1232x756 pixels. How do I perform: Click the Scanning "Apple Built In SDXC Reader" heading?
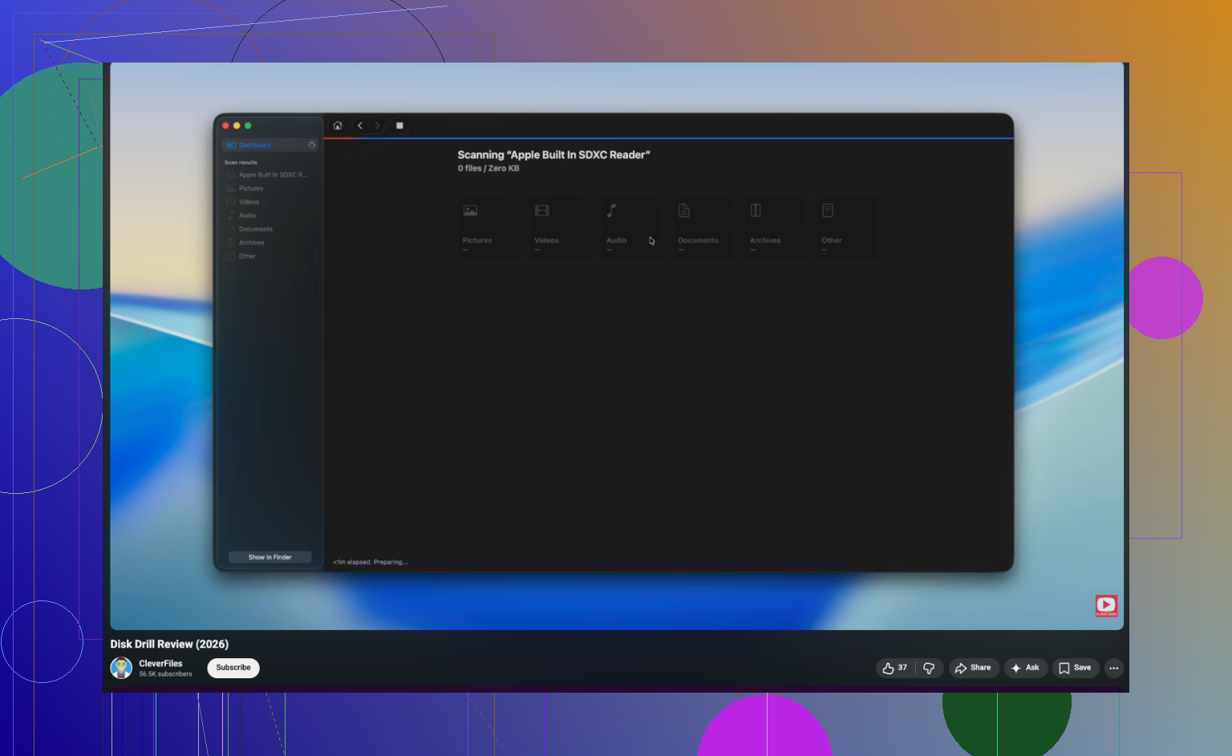click(x=553, y=155)
